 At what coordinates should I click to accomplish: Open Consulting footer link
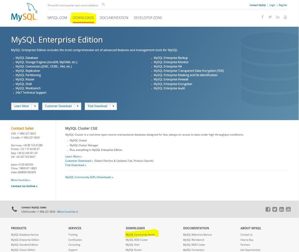tap(74, 245)
